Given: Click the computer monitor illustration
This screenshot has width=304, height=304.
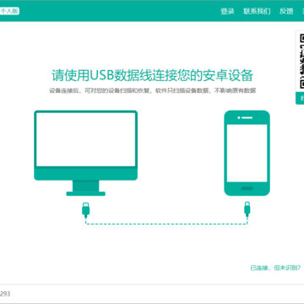Looking at the screenshot, I should click(86, 153).
